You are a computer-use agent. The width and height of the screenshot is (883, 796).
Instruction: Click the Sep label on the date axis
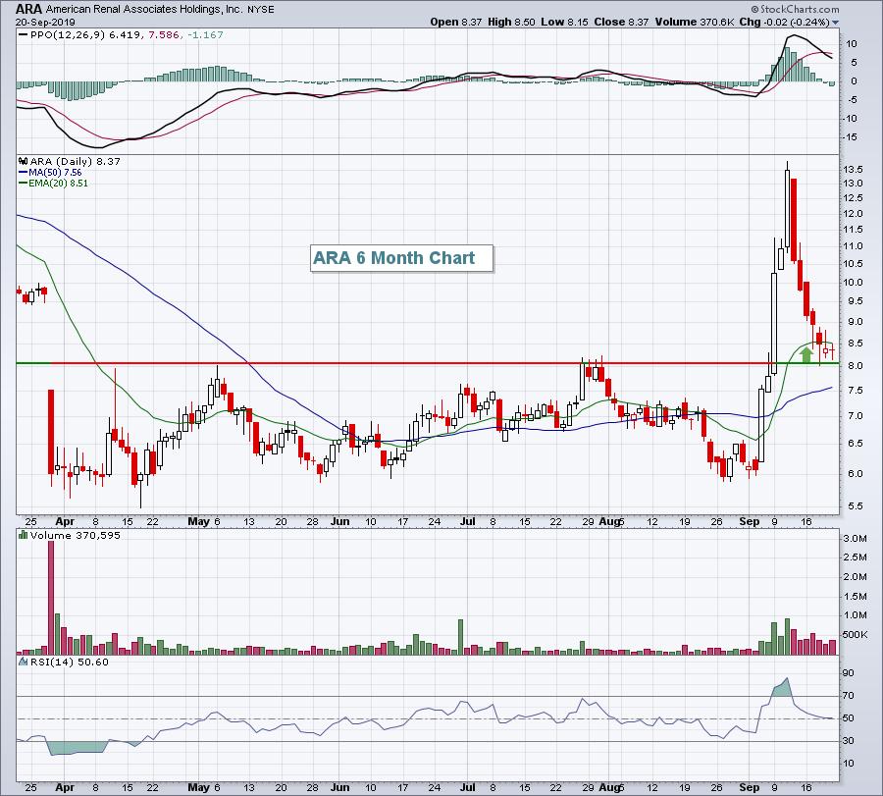click(x=749, y=521)
